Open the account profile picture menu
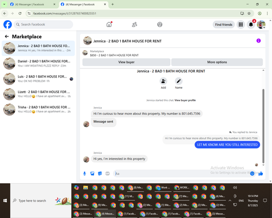Image resolution: width=272 pixels, height=218 pixels. point(261,25)
